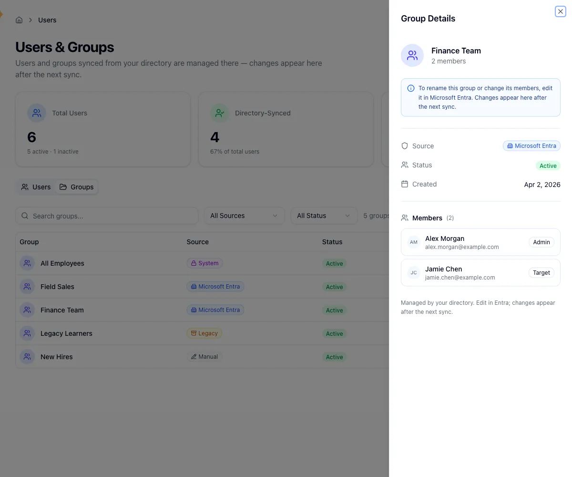Click Active status of New Hires
Image resolution: width=572 pixels, height=477 pixels.
pyautogui.click(x=334, y=357)
